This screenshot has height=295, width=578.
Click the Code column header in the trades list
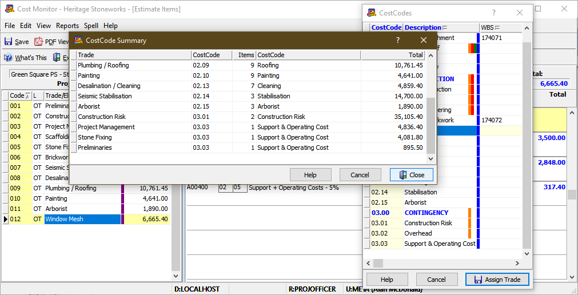(20, 95)
